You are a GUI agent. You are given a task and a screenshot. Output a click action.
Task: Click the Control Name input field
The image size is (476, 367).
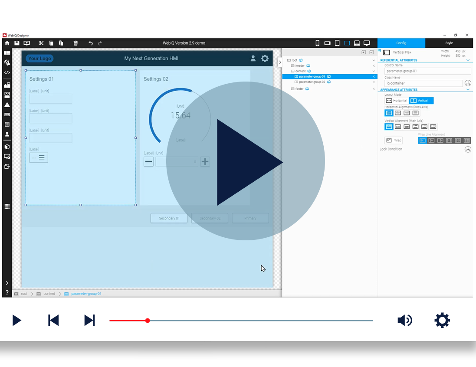coord(427,71)
